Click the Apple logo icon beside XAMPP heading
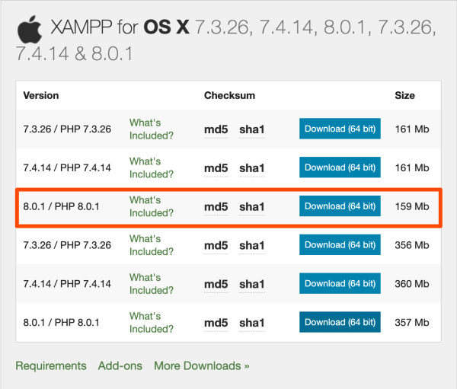This screenshot has height=389, width=457. click(30, 30)
